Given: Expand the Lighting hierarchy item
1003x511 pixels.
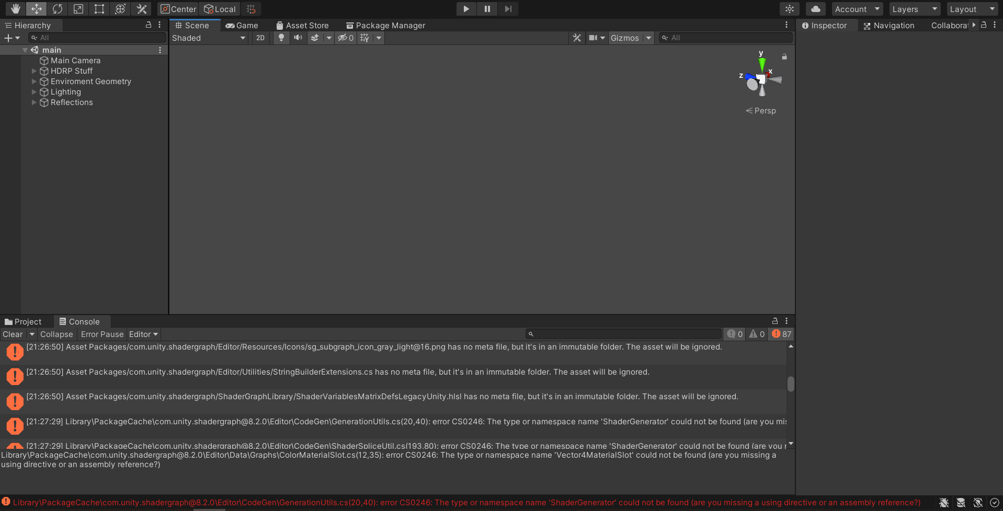Looking at the screenshot, I should point(34,92).
